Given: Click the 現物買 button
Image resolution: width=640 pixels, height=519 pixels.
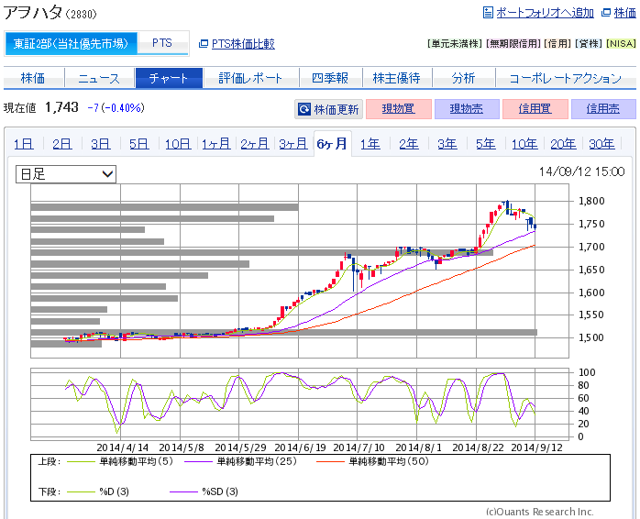Looking at the screenshot, I should tap(399, 109).
